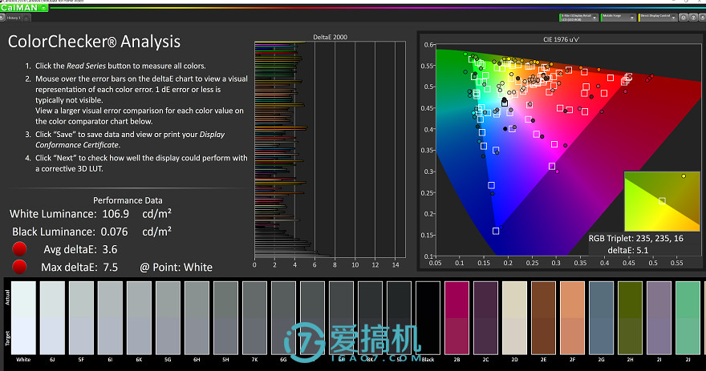Viewport: 706px width, 371px height.
Task: Select the 5F gray swatch
Action: 81,318
